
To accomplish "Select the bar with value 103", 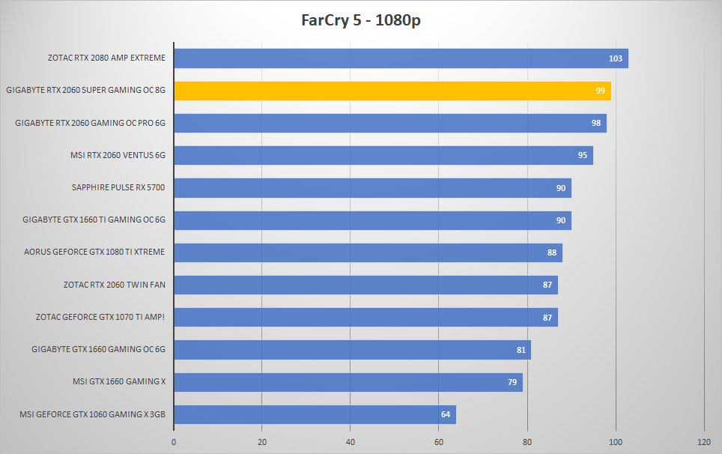I will pyautogui.click(x=401, y=58).
